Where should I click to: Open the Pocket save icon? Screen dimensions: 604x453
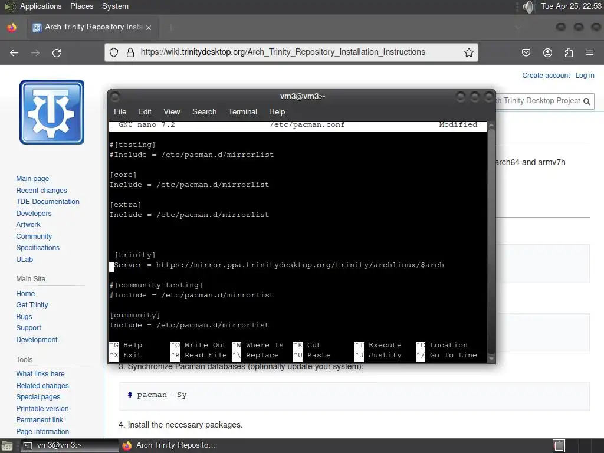526,52
